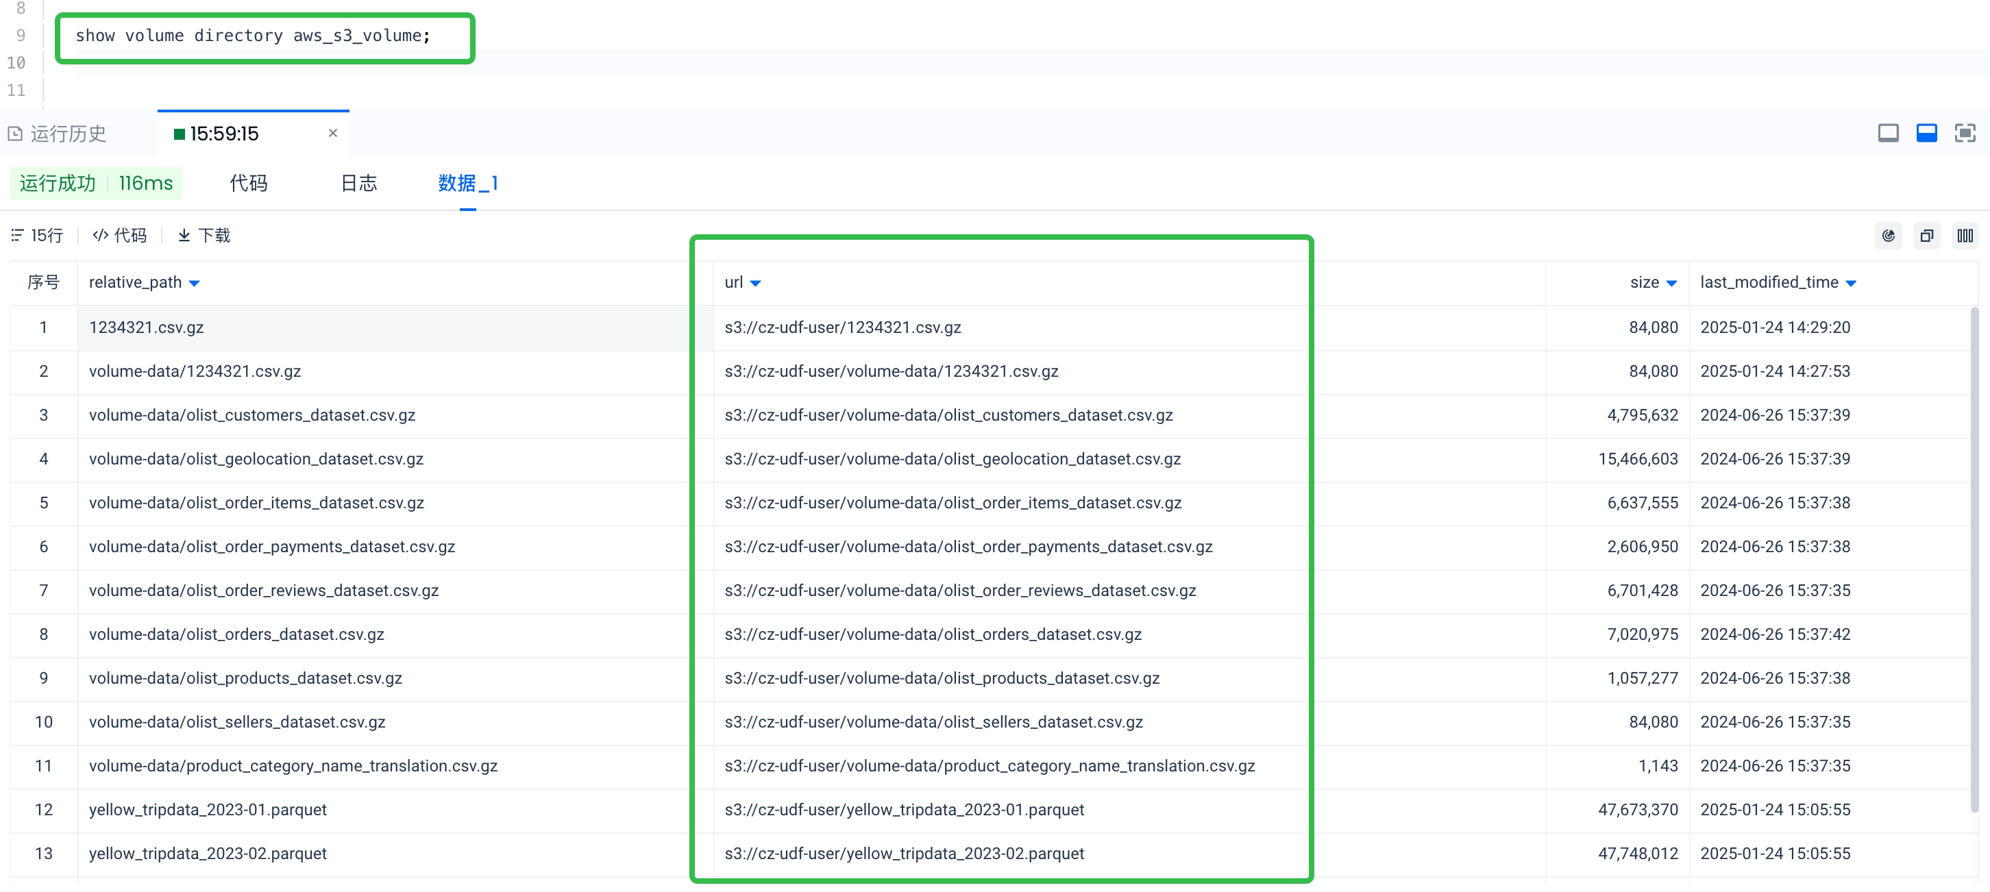
Task: Select the 数据_1 data tab
Action: 467,183
